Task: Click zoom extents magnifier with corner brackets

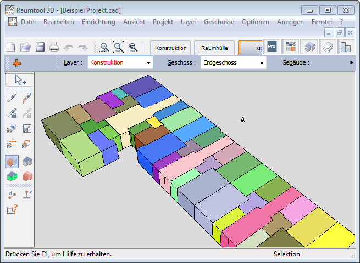Action: pos(119,47)
